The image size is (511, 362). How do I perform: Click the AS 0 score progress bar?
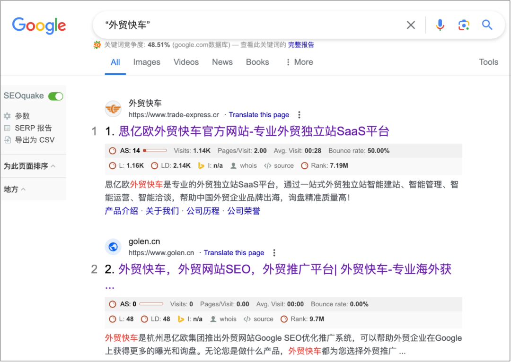pos(151,304)
